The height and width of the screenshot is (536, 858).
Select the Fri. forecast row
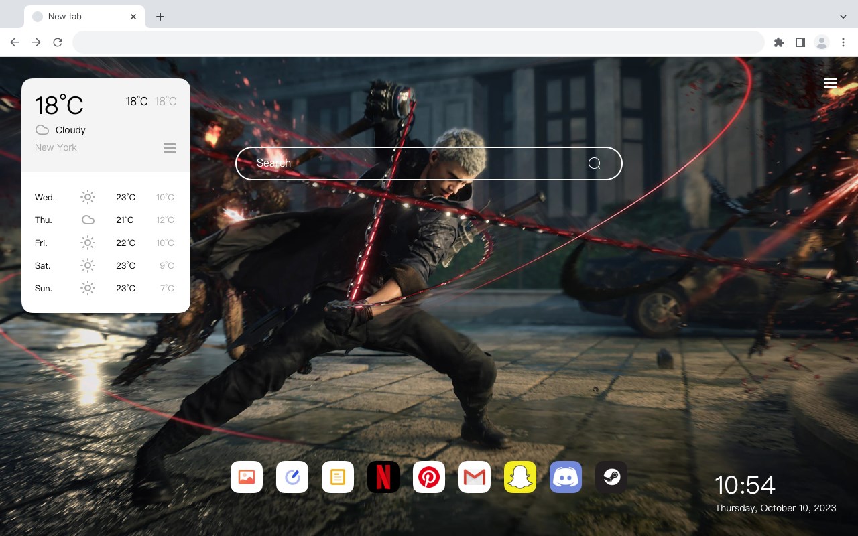[x=105, y=243]
